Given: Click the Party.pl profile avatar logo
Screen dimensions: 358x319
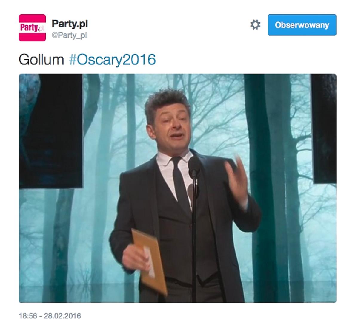Looking at the screenshot, I should [32, 28].
